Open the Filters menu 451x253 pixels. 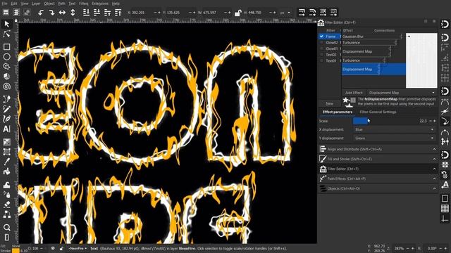pyautogui.click(x=83, y=4)
